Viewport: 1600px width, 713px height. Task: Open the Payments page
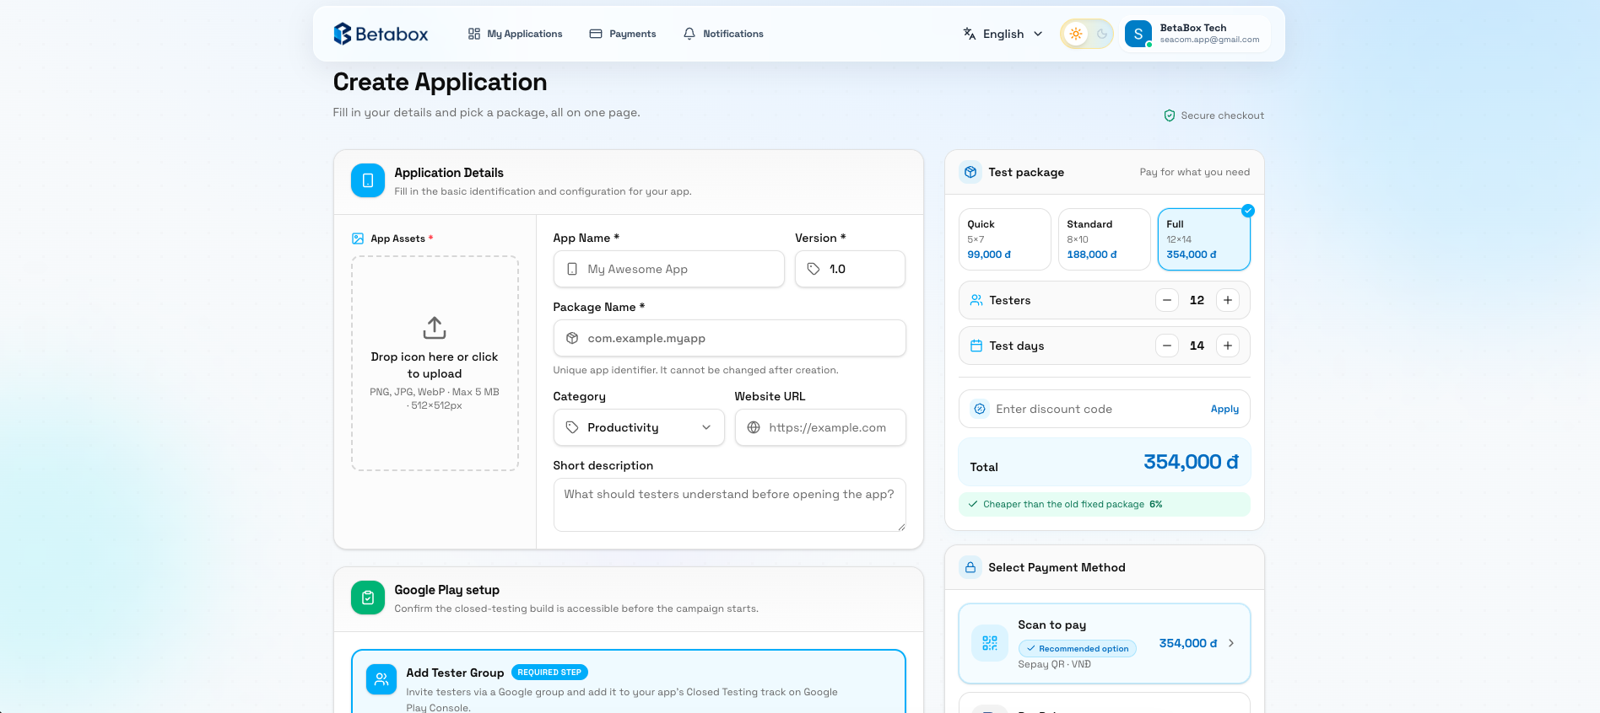[x=622, y=34]
